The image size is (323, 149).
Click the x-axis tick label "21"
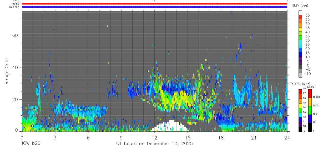coord(254,137)
